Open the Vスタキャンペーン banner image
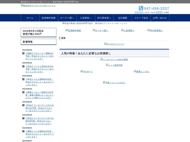Image resolution: width=190 pixels, height=142 pixels. coord(114,44)
